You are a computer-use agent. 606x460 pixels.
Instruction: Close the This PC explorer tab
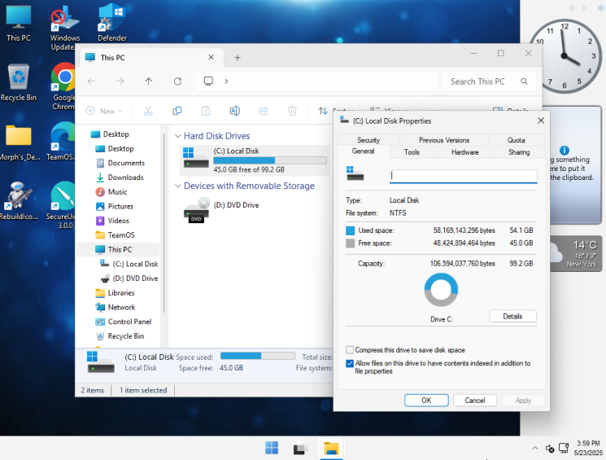pos(211,57)
